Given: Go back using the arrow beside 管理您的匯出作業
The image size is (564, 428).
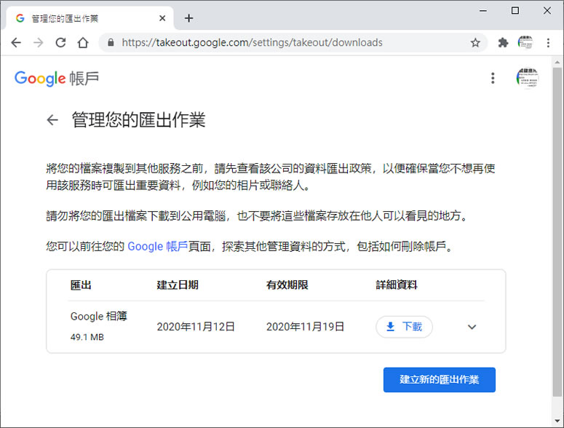Looking at the screenshot, I should 52,120.
